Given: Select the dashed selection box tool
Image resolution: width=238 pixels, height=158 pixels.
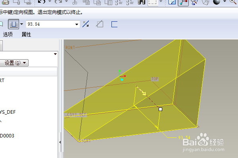Looking at the screenshot, I should (153, 2).
